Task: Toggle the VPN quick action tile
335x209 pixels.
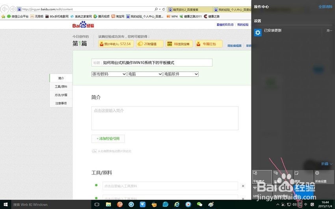Action: pos(262,192)
